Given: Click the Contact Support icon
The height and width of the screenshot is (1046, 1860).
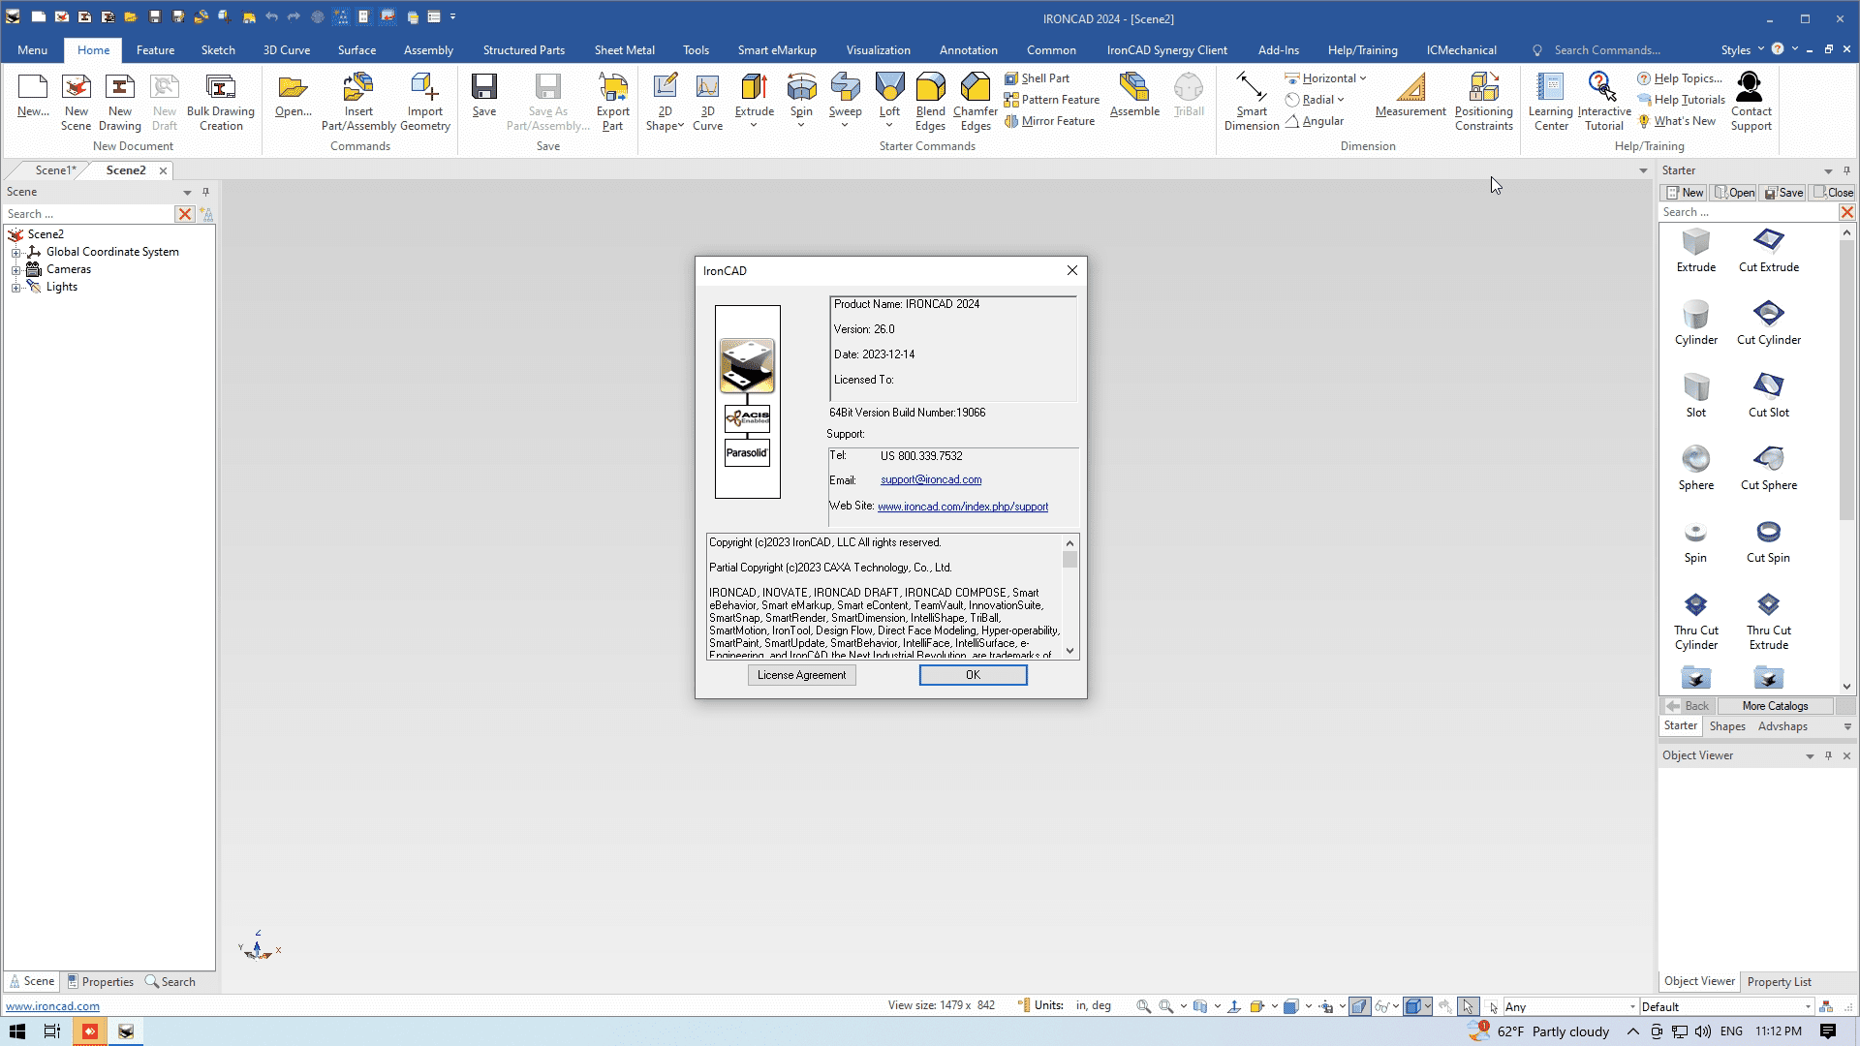Looking at the screenshot, I should (1751, 101).
